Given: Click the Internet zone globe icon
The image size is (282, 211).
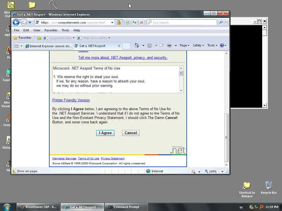Looking at the screenshot, I should [148, 171].
